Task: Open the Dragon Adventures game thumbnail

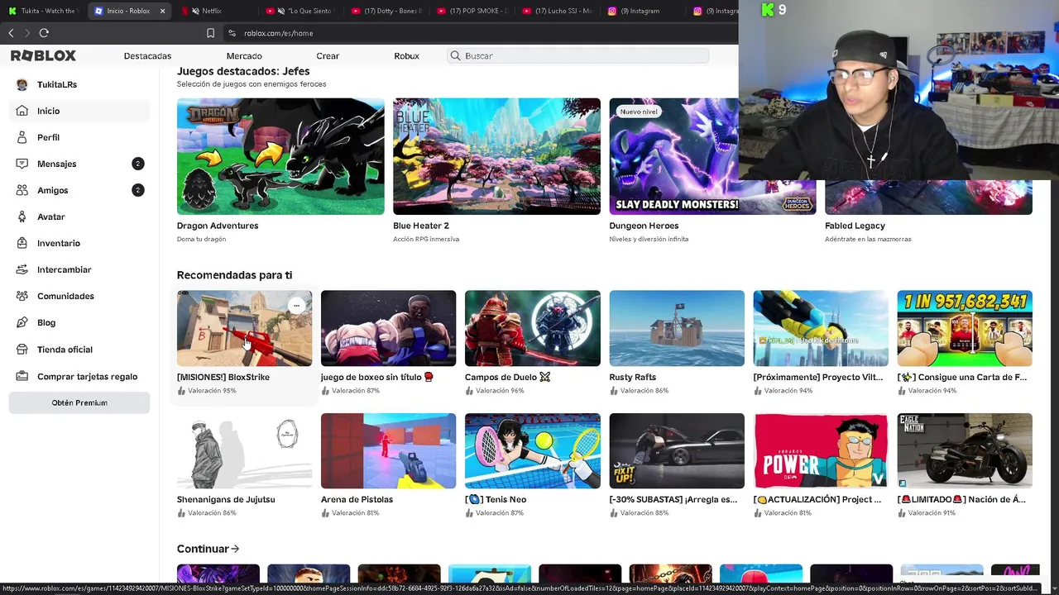Action: (280, 156)
